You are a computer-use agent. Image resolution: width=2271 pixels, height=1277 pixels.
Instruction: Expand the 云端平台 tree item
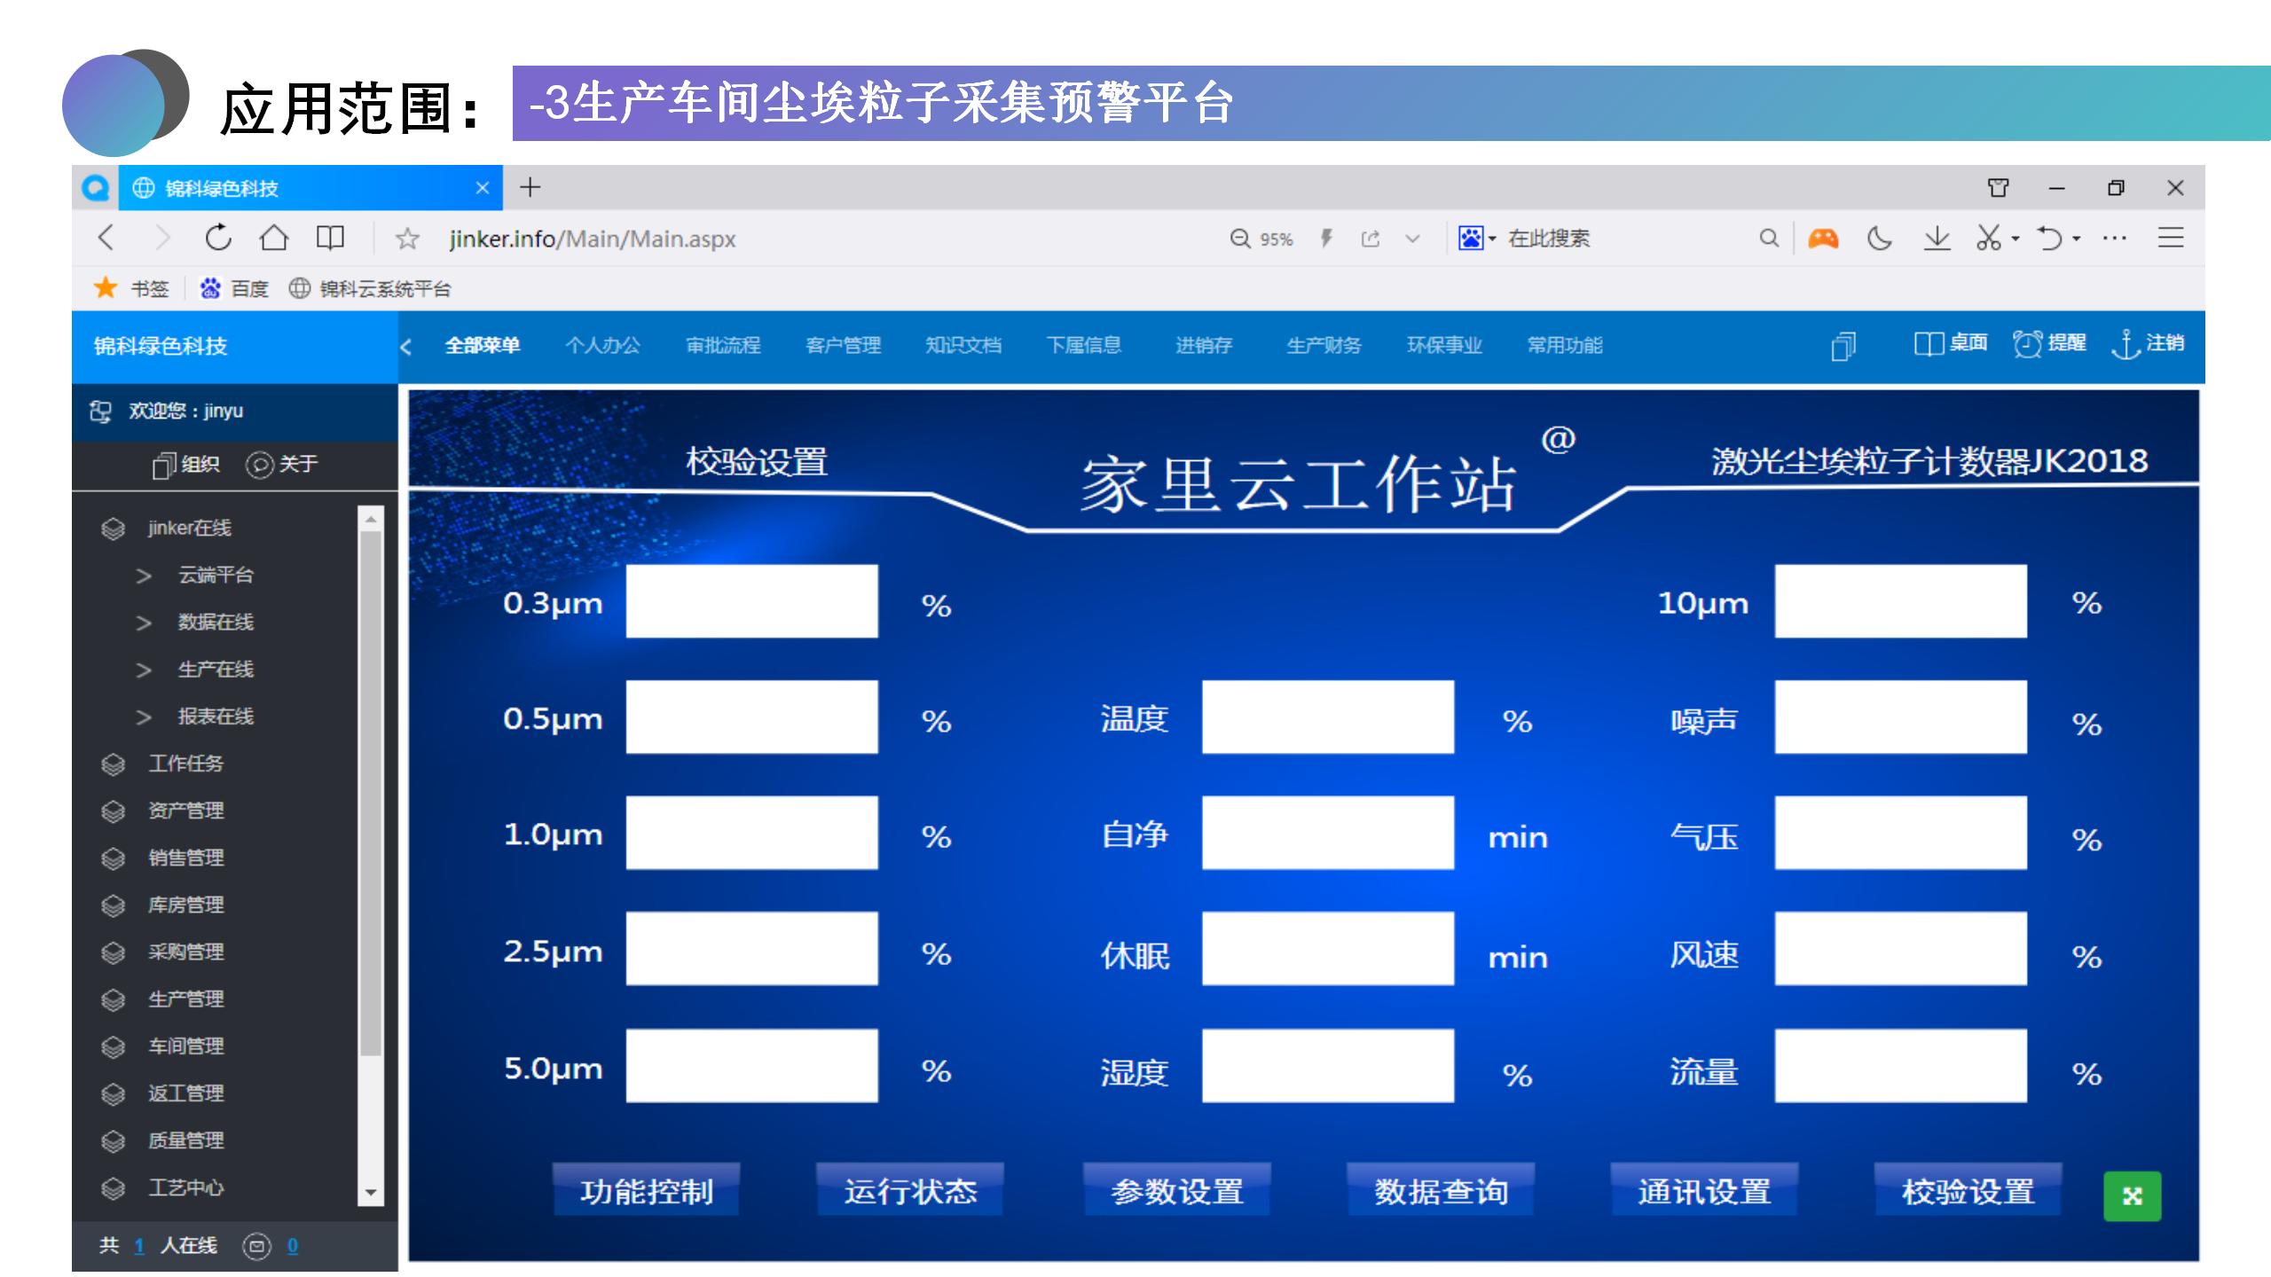216,576
